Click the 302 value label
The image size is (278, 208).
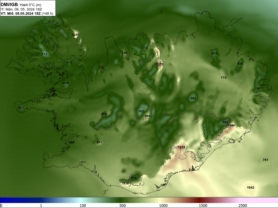[x=141, y=111]
